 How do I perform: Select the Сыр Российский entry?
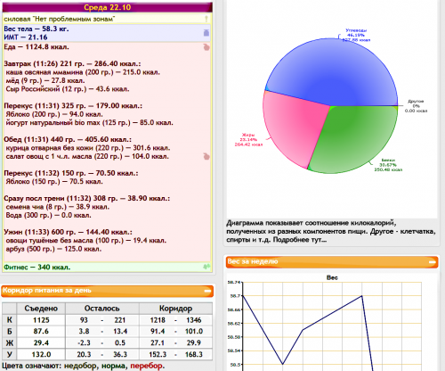click(x=68, y=89)
